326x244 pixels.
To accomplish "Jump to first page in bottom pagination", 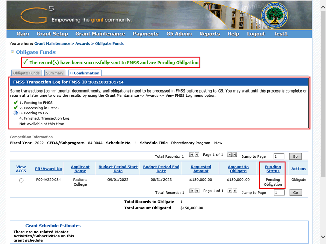I will [x=192, y=191].
